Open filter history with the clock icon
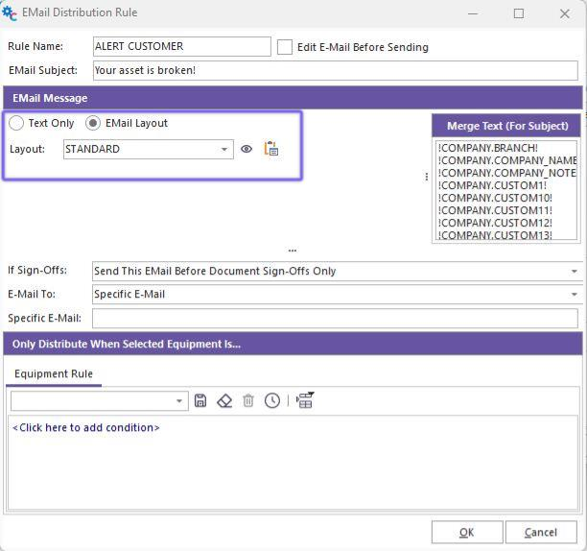 coord(272,400)
